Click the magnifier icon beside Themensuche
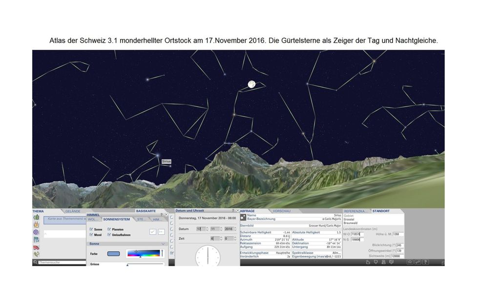500x281 pixels. click(35, 262)
